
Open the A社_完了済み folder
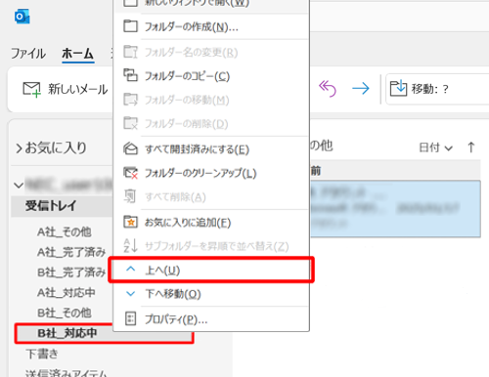point(71,252)
